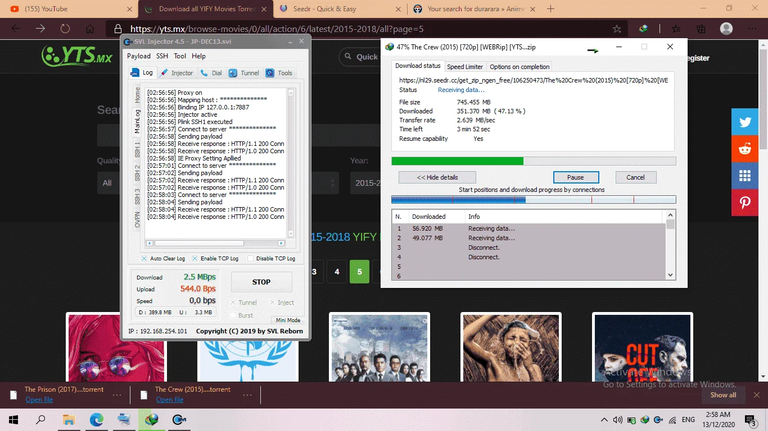Open options for The Crew torrent download

pos(247,395)
